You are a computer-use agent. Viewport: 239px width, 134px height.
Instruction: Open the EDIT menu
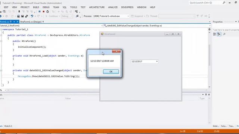6,7
